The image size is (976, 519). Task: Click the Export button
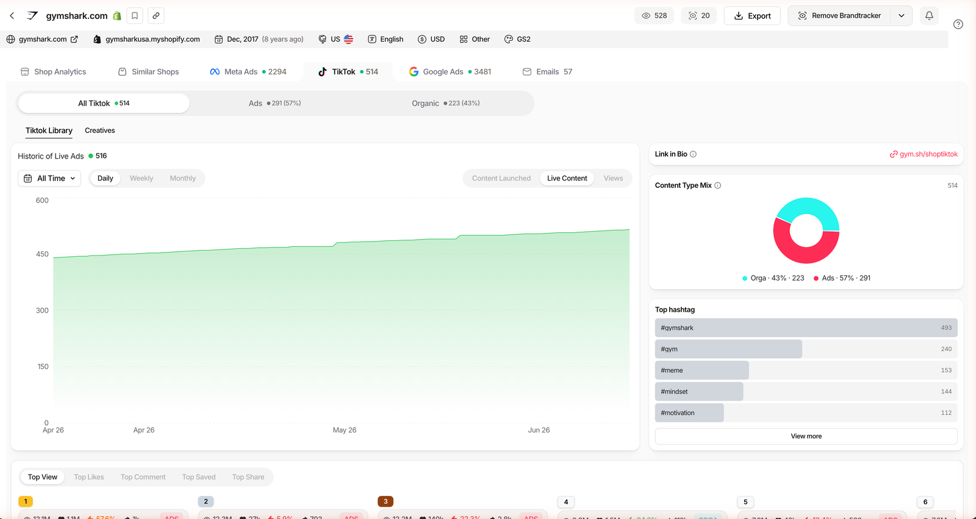752,16
